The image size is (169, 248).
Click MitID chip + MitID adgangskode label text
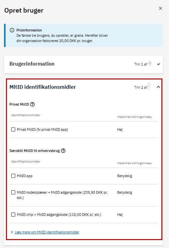tap(59, 215)
